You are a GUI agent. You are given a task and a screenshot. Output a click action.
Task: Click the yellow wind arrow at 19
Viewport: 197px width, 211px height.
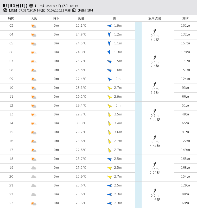[110, 168]
